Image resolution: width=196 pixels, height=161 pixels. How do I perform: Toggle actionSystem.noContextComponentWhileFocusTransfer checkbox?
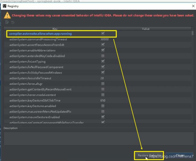[x=103, y=122]
